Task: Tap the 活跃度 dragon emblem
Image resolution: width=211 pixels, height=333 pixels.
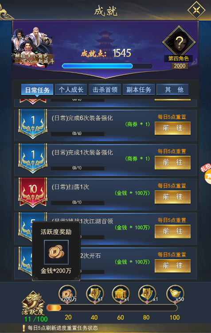Action: click(33, 303)
